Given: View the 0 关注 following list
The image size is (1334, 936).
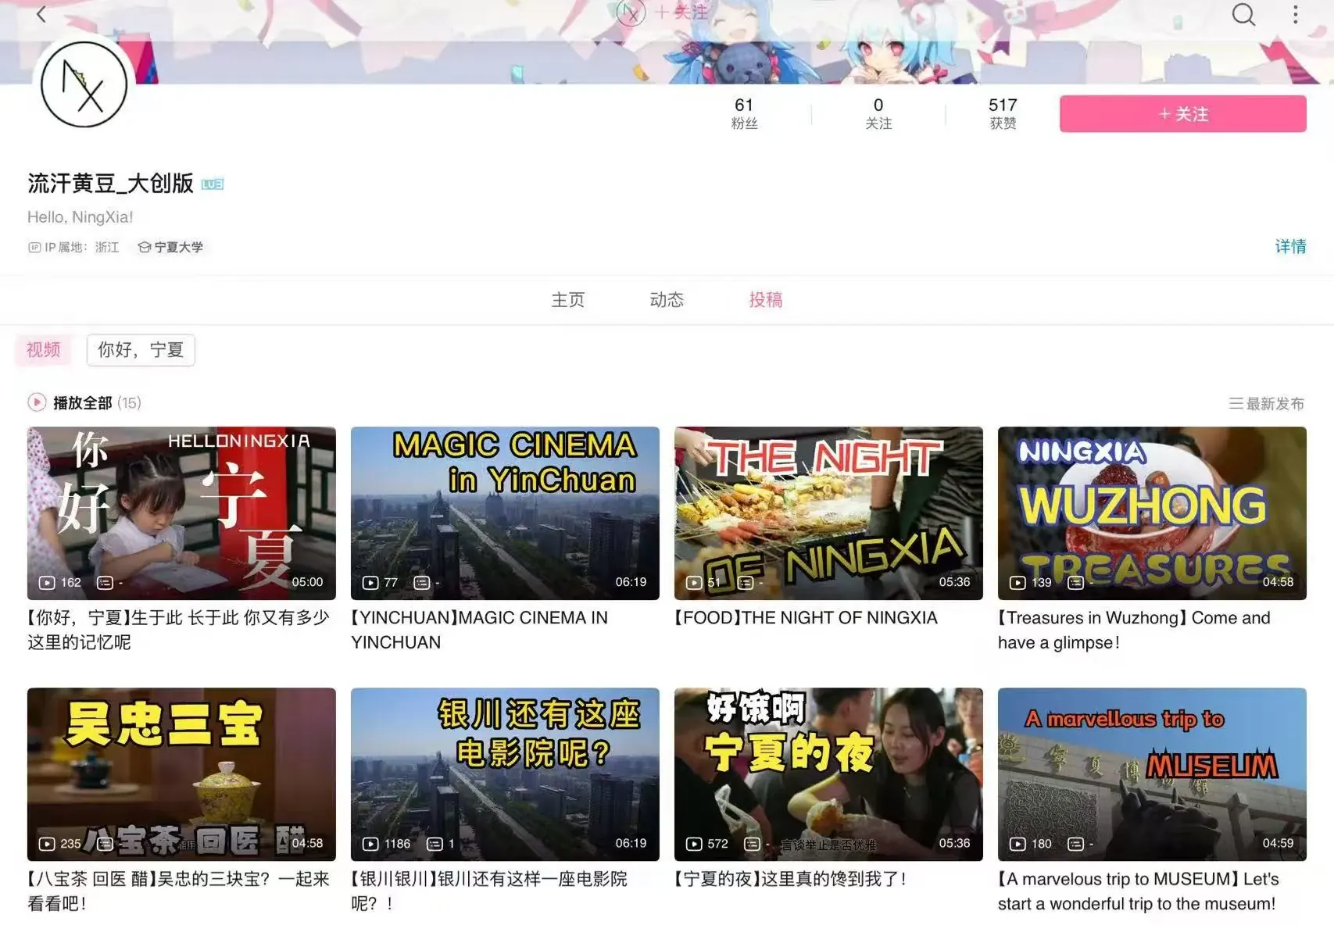Looking at the screenshot, I should point(878,113).
